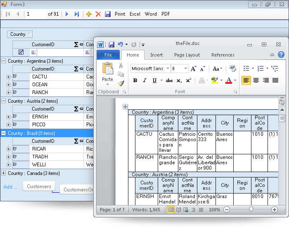Toggle Italic formatting
Image resolution: width=289 pixels, height=229 pixels.
tap(144, 80)
